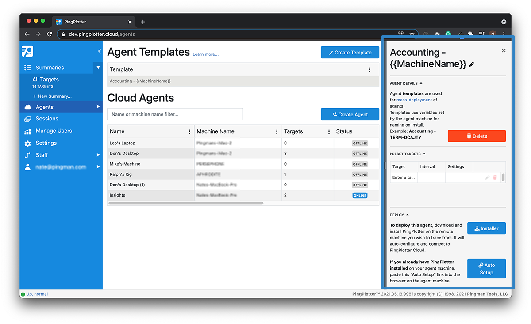Click the pencil icon beside template name
Image resolution: width=531 pixels, height=324 pixels.
click(x=472, y=65)
